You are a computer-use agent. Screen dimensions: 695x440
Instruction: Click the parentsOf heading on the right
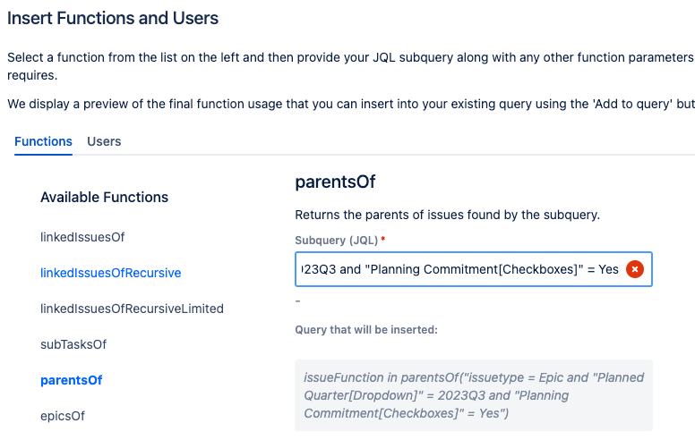tap(336, 182)
